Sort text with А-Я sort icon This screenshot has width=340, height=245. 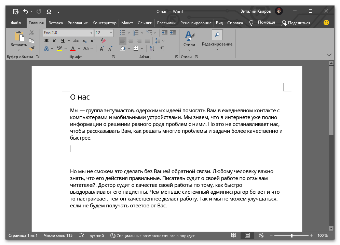152,49
